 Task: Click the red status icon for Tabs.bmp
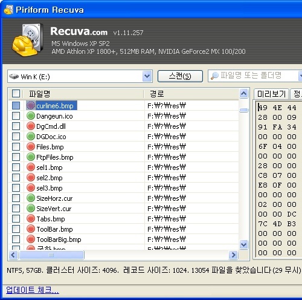coord(31,219)
